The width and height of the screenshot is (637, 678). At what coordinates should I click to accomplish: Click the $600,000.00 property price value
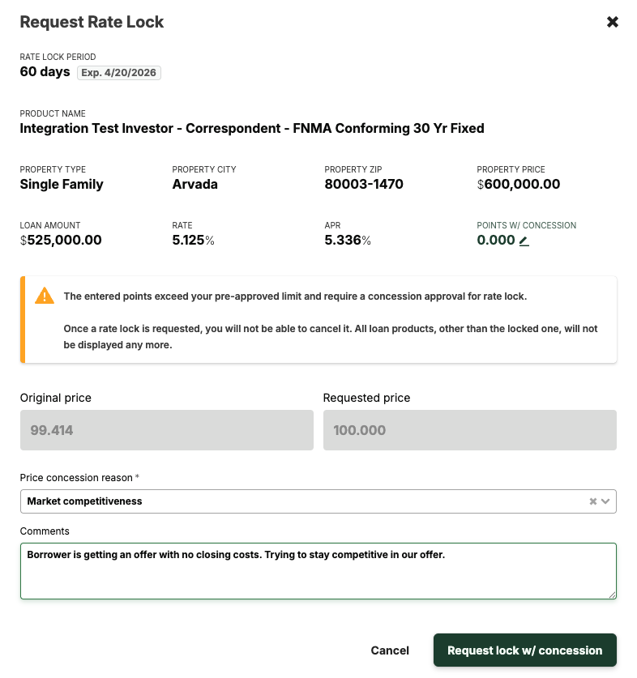tap(519, 184)
